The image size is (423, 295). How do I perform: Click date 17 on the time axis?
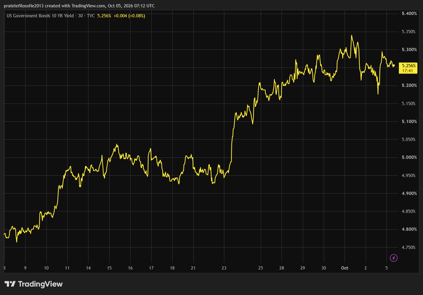[x=151, y=268]
